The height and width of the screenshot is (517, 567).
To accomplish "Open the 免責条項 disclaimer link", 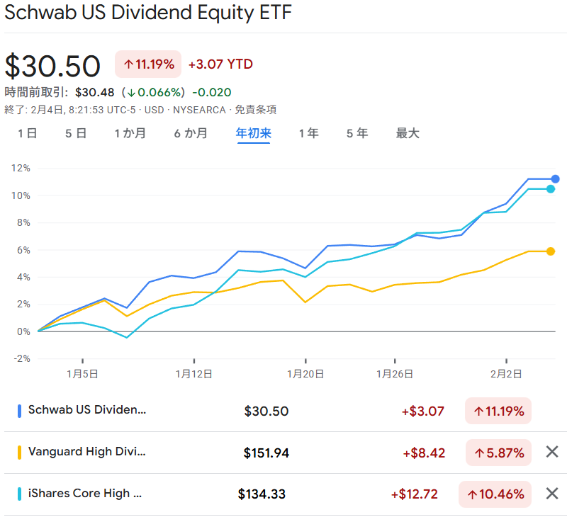I will point(255,110).
